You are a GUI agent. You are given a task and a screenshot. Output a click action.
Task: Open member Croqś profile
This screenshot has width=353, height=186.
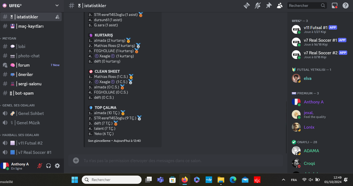coord(319,164)
